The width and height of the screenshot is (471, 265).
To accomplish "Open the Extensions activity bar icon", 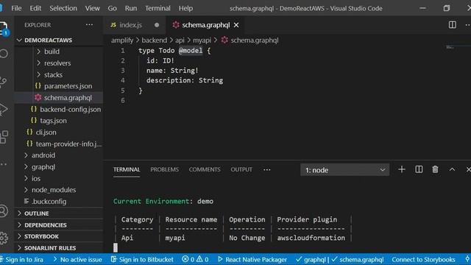I will (x=4, y=137).
